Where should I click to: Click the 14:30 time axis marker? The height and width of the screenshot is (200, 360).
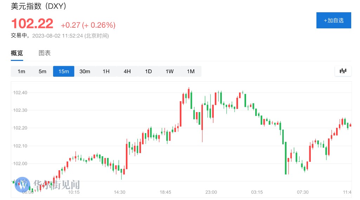120,192
